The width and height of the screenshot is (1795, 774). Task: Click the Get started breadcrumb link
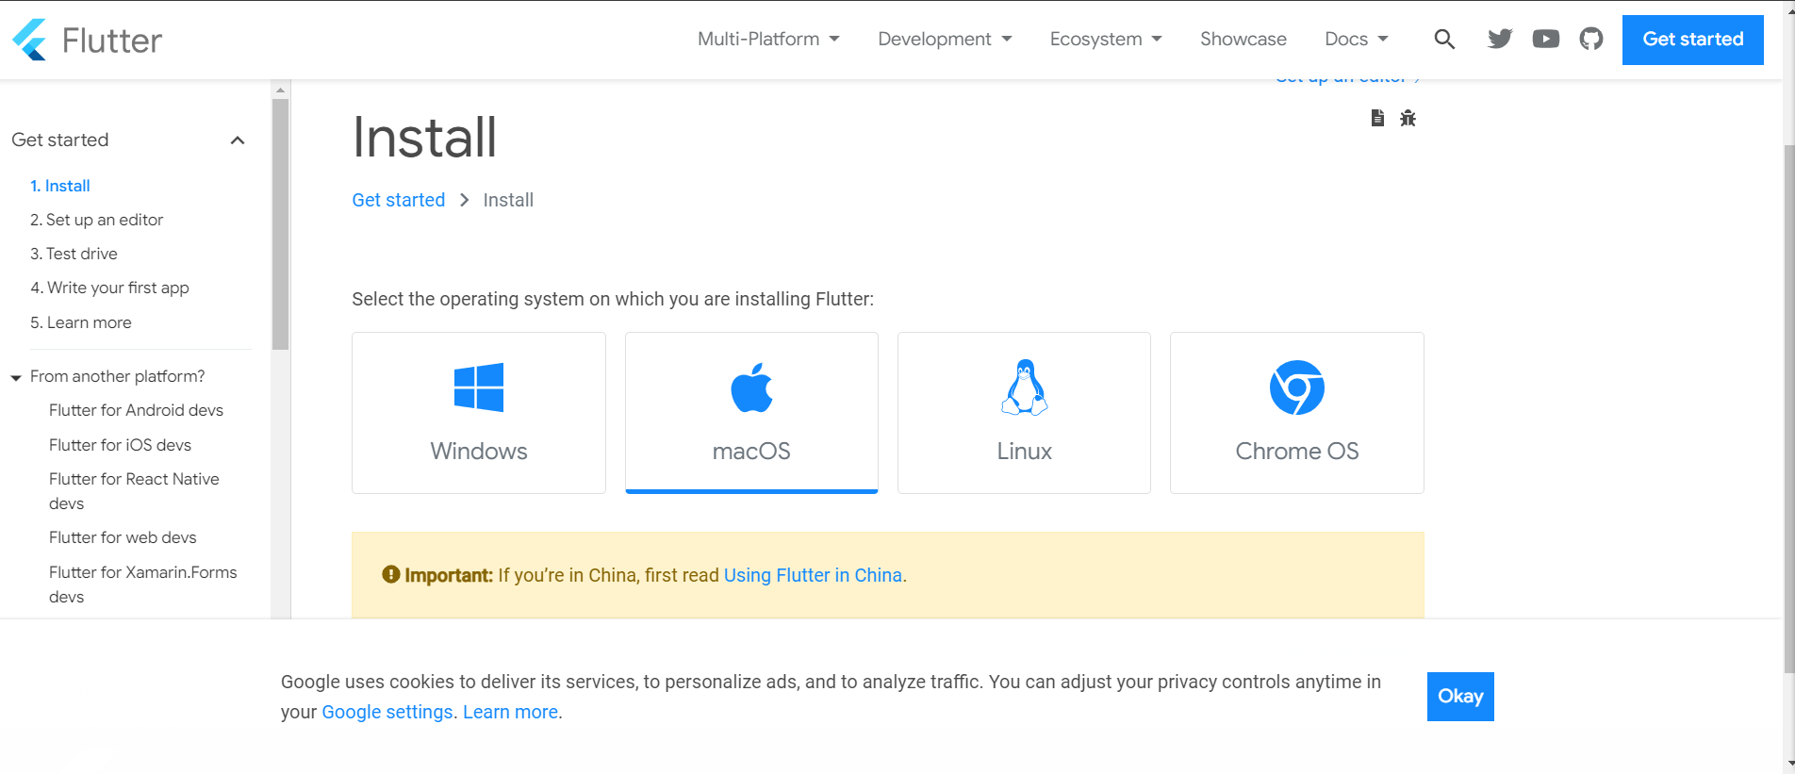[399, 200]
